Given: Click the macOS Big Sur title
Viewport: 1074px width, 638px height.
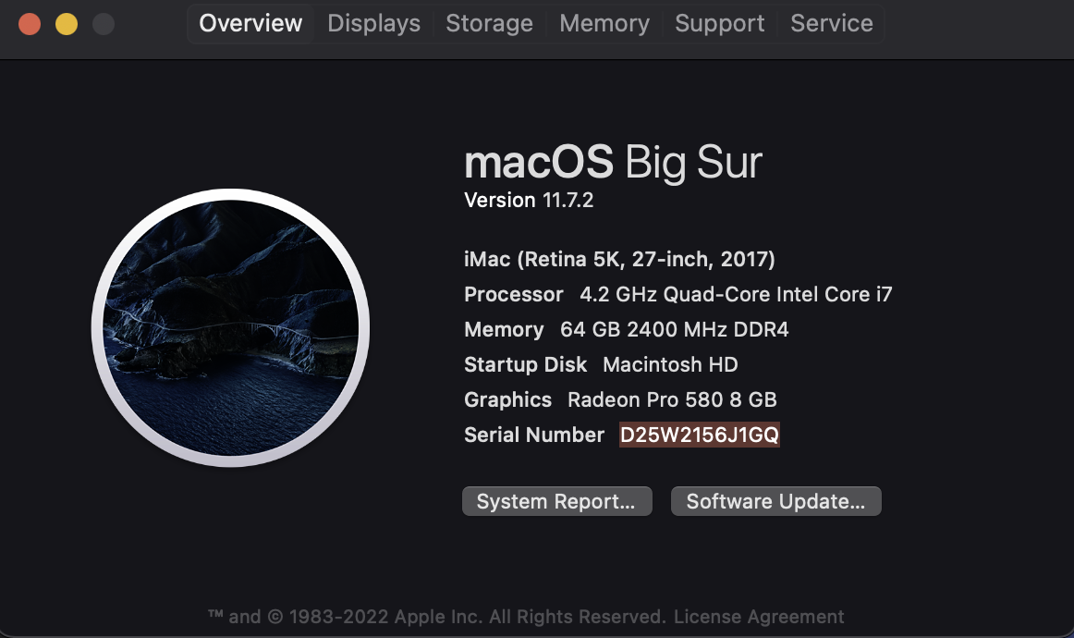Looking at the screenshot, I should [613, 163].
